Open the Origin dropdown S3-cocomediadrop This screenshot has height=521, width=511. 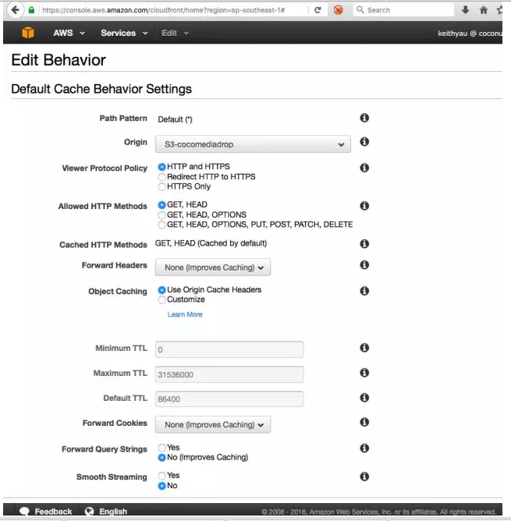[x=253, y=144]
